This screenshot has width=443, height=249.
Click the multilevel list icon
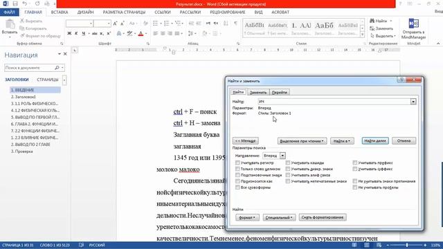click(x=178, y=24)
